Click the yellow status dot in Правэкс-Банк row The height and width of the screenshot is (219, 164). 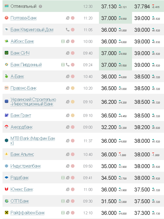tap(73, 88)
